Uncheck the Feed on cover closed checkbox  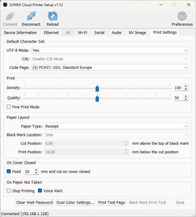pyautogui.click(x=9, y=171)
